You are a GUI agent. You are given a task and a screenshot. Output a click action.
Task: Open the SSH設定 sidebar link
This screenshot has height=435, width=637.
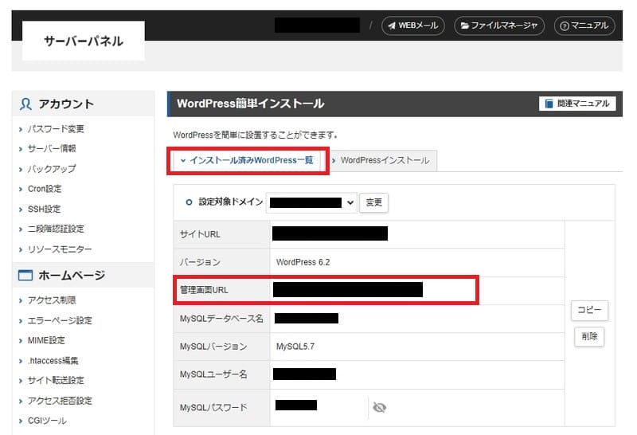pyautogui.click(x=44, y=210)
